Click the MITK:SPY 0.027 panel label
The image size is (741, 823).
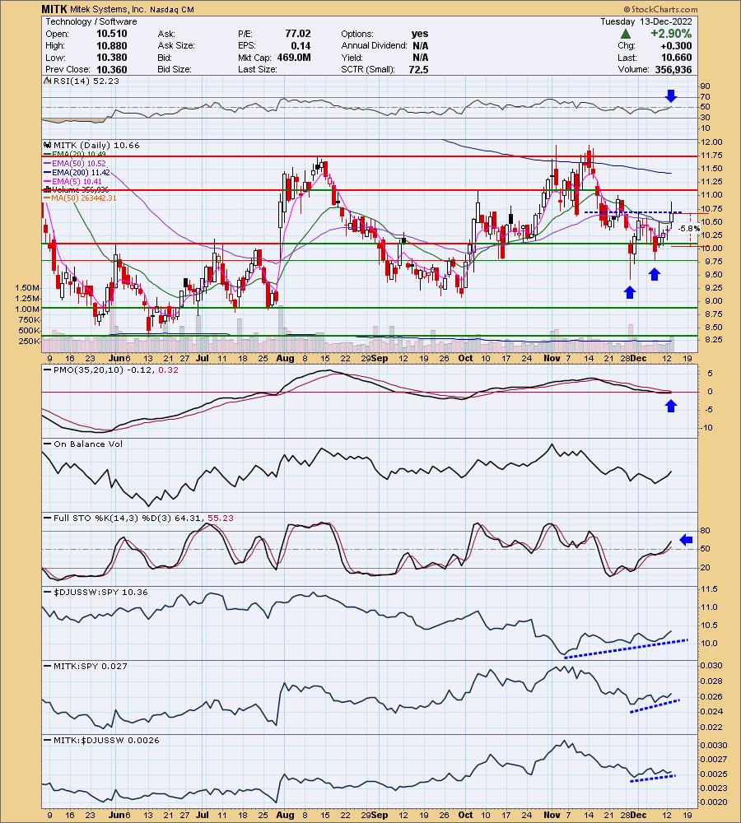(x=90, y=666)
